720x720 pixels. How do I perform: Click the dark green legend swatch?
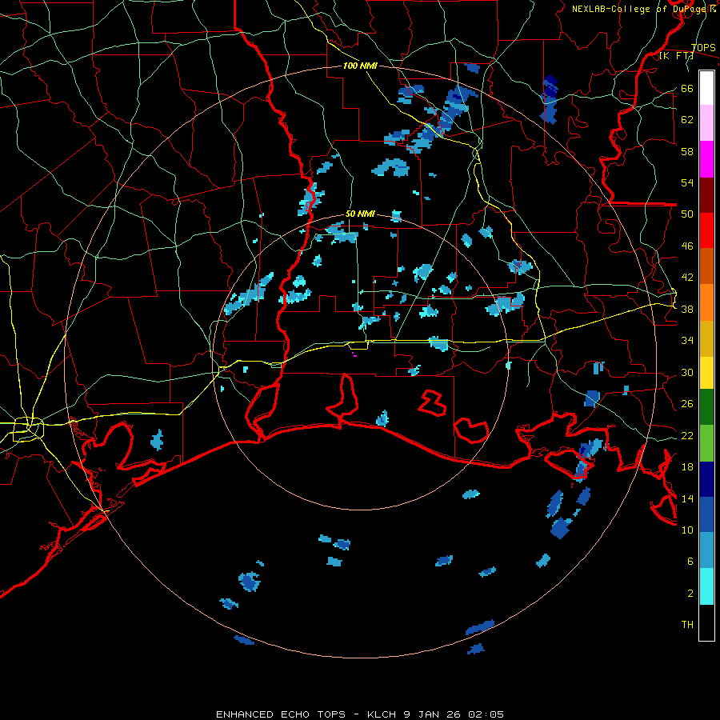click(706, 407)
